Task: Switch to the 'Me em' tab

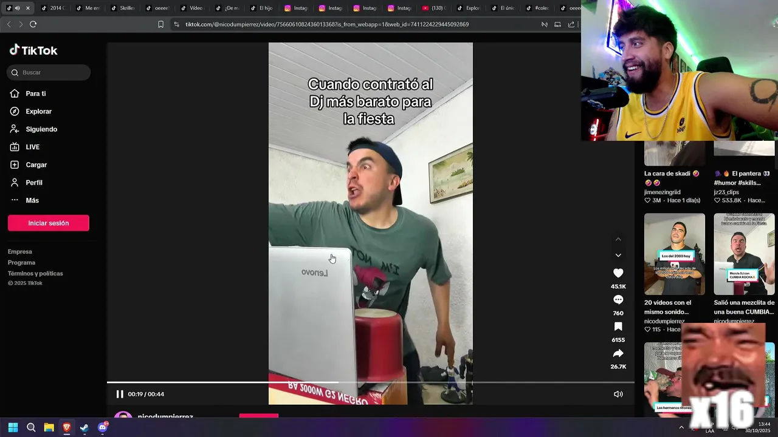Action: (88, 8)
